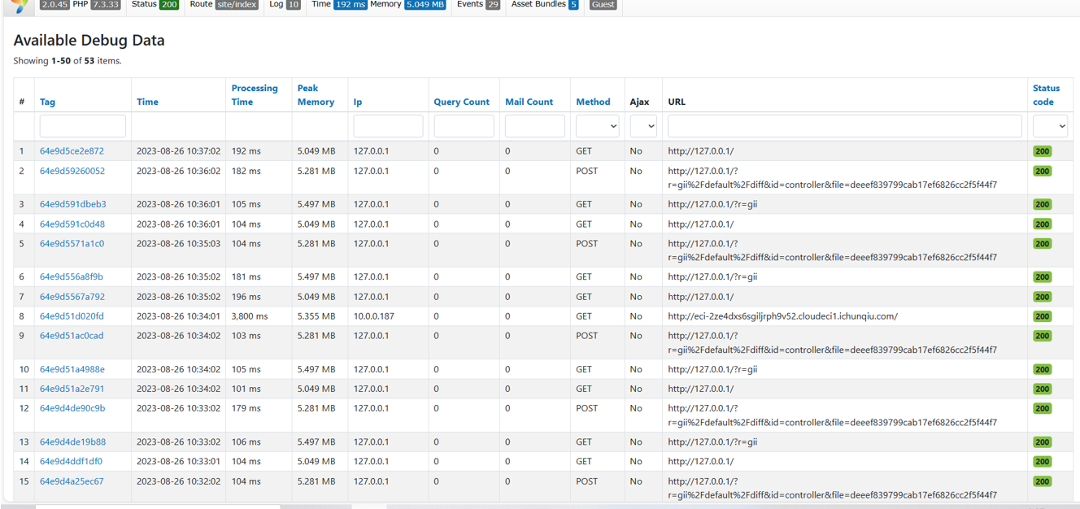Open debug tag 64e9d4de19b88

click(x=73, y=442)
